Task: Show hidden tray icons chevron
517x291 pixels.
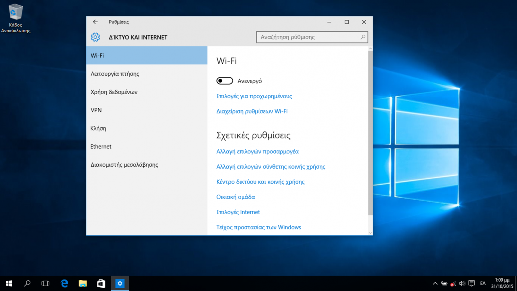Action: 435,284
